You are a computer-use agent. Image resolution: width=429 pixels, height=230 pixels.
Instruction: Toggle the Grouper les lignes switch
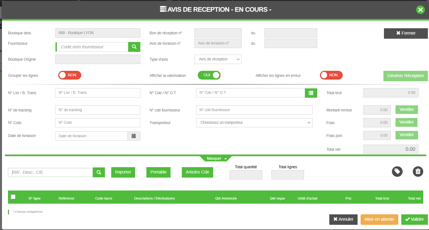tap(69, 75)
